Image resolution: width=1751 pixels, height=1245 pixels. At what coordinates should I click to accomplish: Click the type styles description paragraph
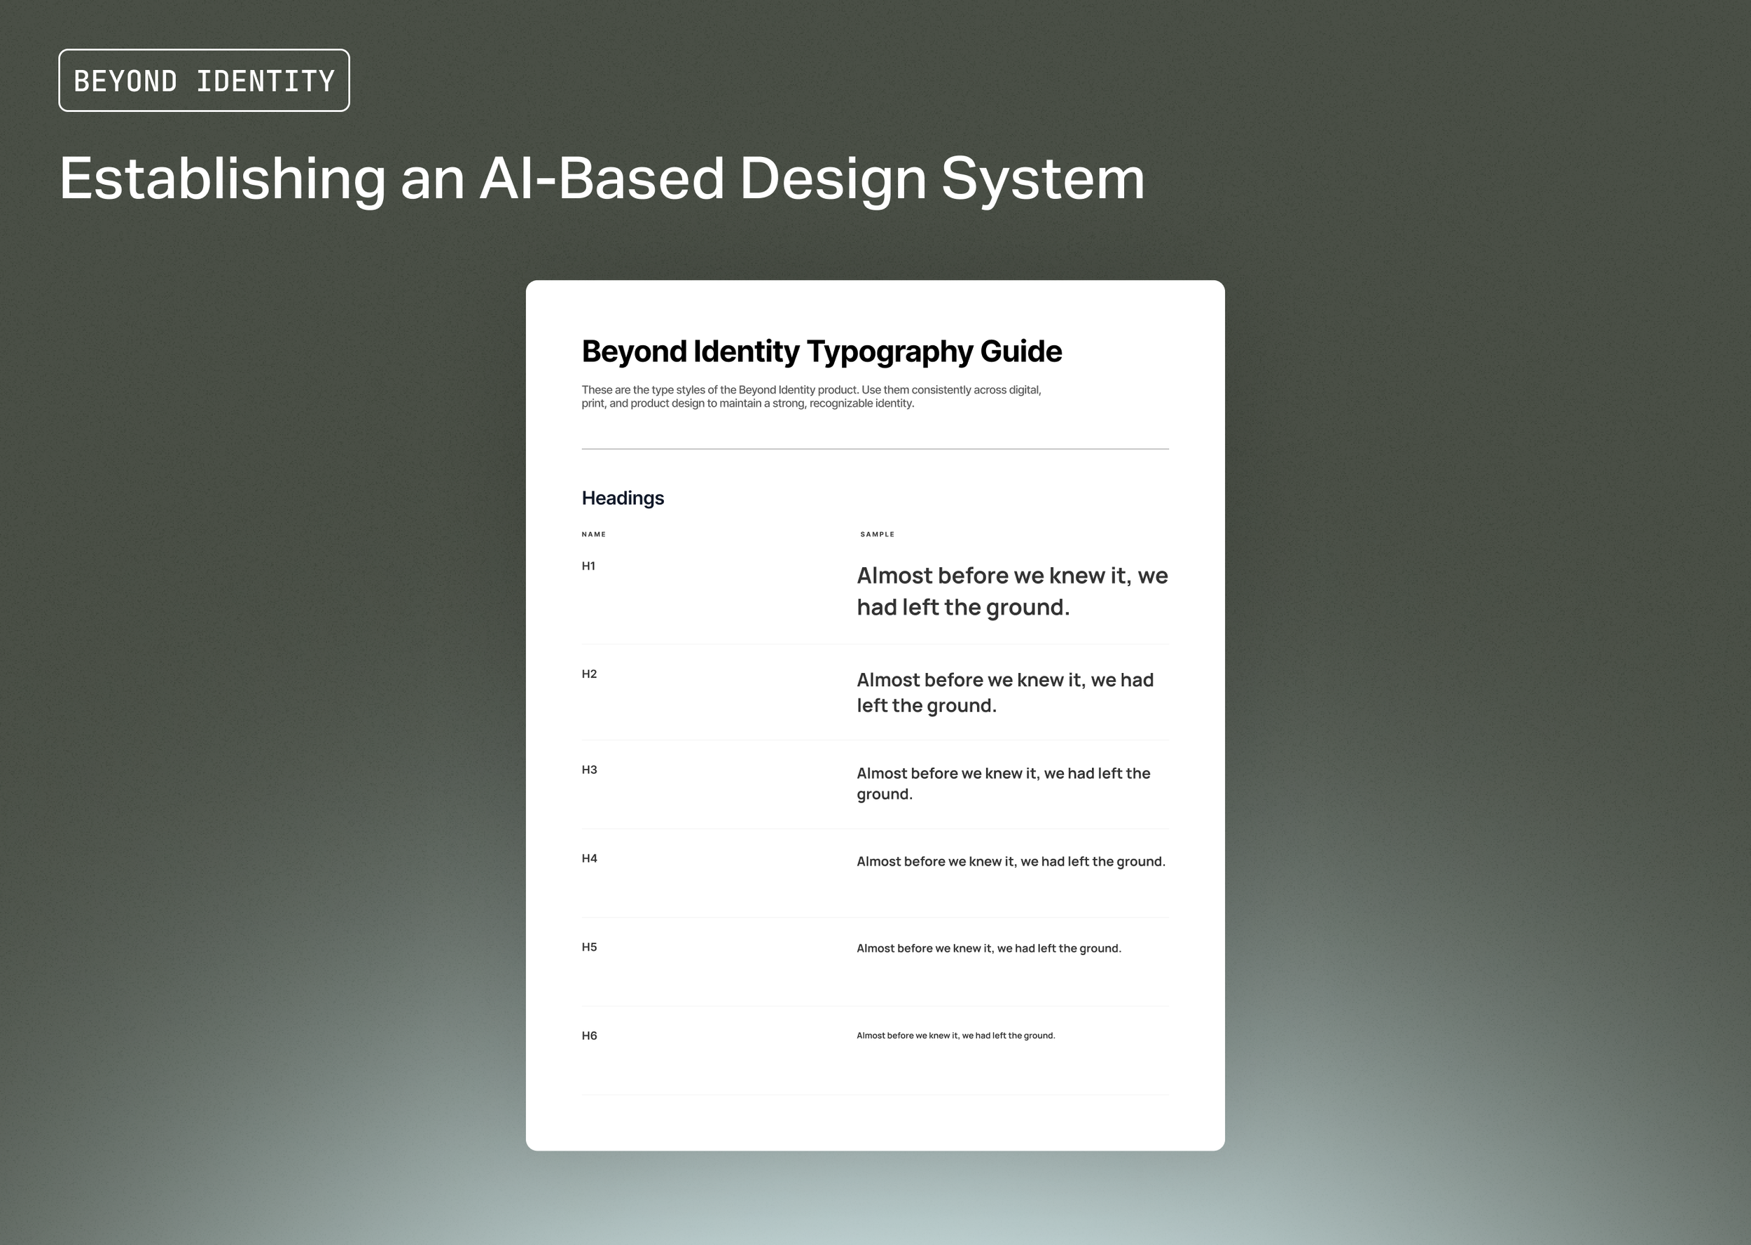810,396
